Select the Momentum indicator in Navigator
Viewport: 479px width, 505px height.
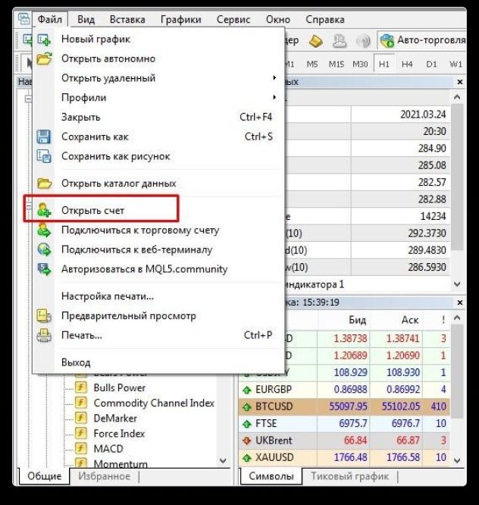(121, 464)
